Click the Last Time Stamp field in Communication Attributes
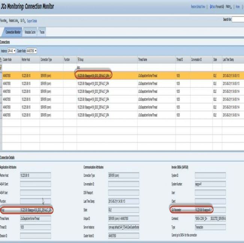This screenshot has height=243, width=244. [x=124, y=201]
